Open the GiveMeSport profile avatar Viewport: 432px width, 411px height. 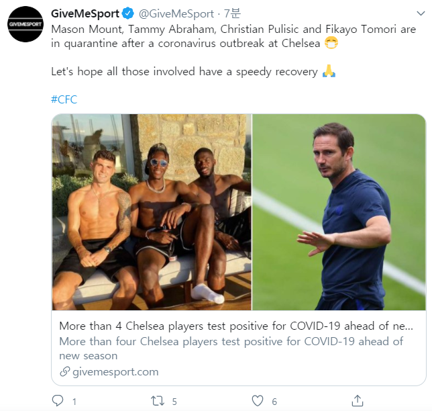(x=25, y=24)
